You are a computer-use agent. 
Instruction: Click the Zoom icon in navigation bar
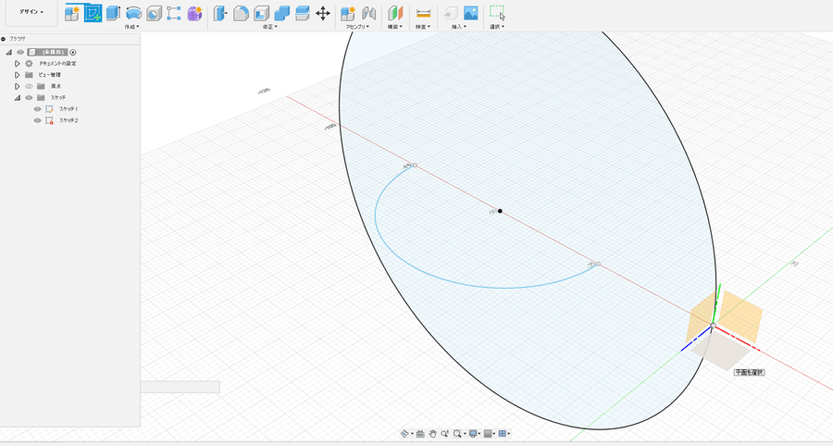[444, 433]
